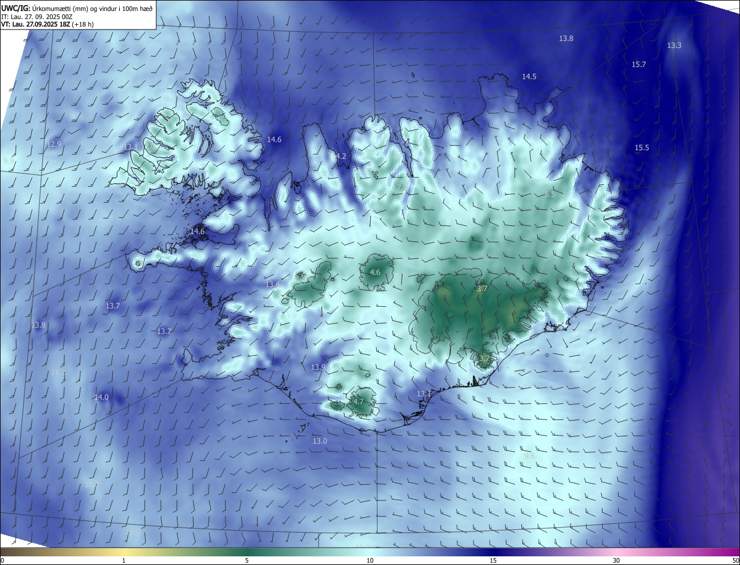Click the 15.5 value label
Screen dimensions: 740x565
pos(642,148)
